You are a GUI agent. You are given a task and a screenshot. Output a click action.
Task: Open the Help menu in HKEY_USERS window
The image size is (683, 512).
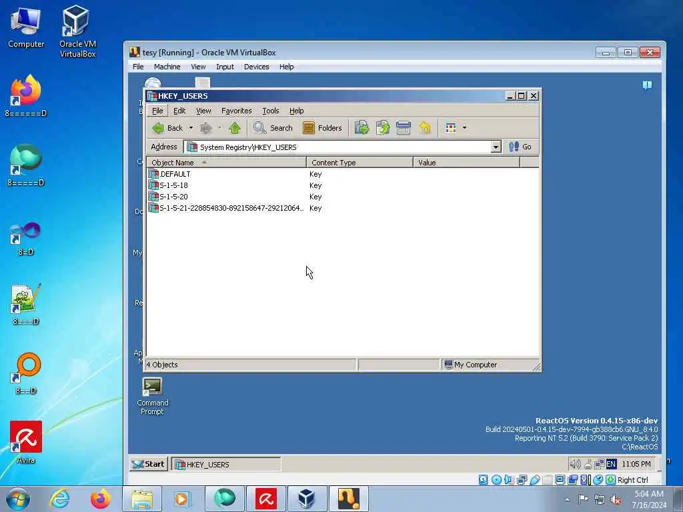tap(297, 111)
